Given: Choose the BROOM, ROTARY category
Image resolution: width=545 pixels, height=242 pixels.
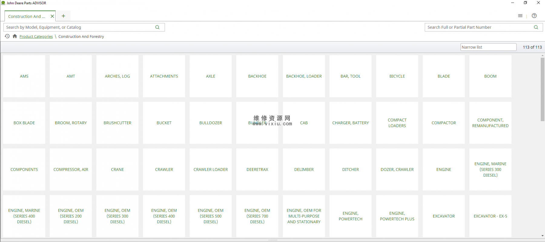Looking at the screenshot, I should pyautogui.click(x=71, y=123).
